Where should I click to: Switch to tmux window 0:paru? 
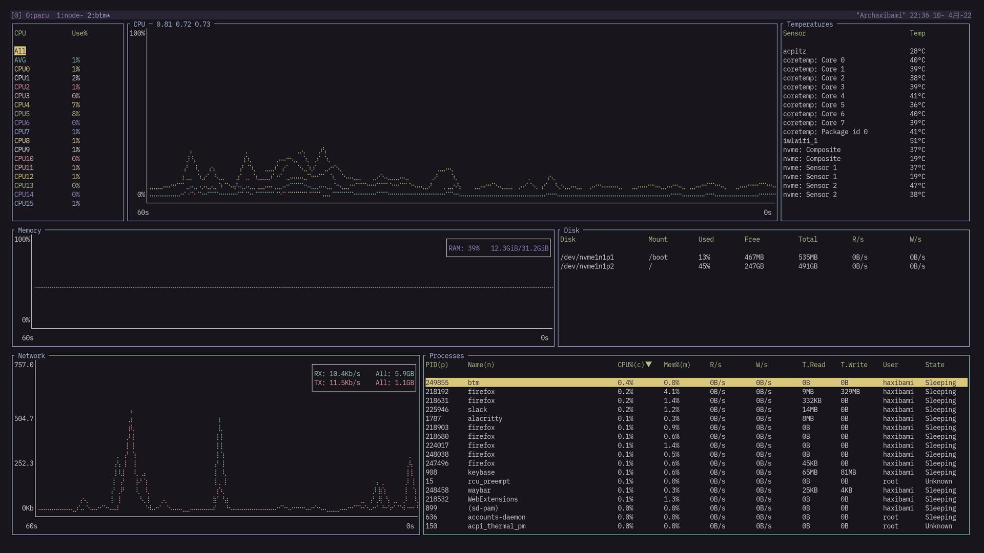point(37,15)
